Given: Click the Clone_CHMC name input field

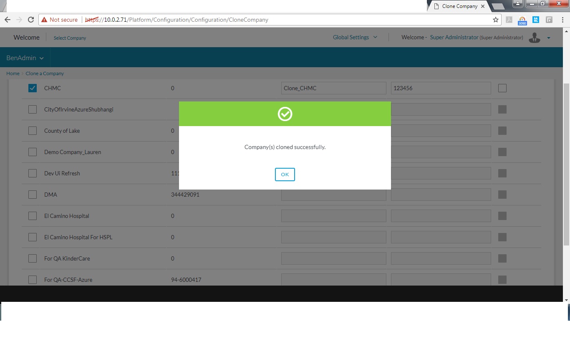Looking at the screenshot, I should click(333, 88).
